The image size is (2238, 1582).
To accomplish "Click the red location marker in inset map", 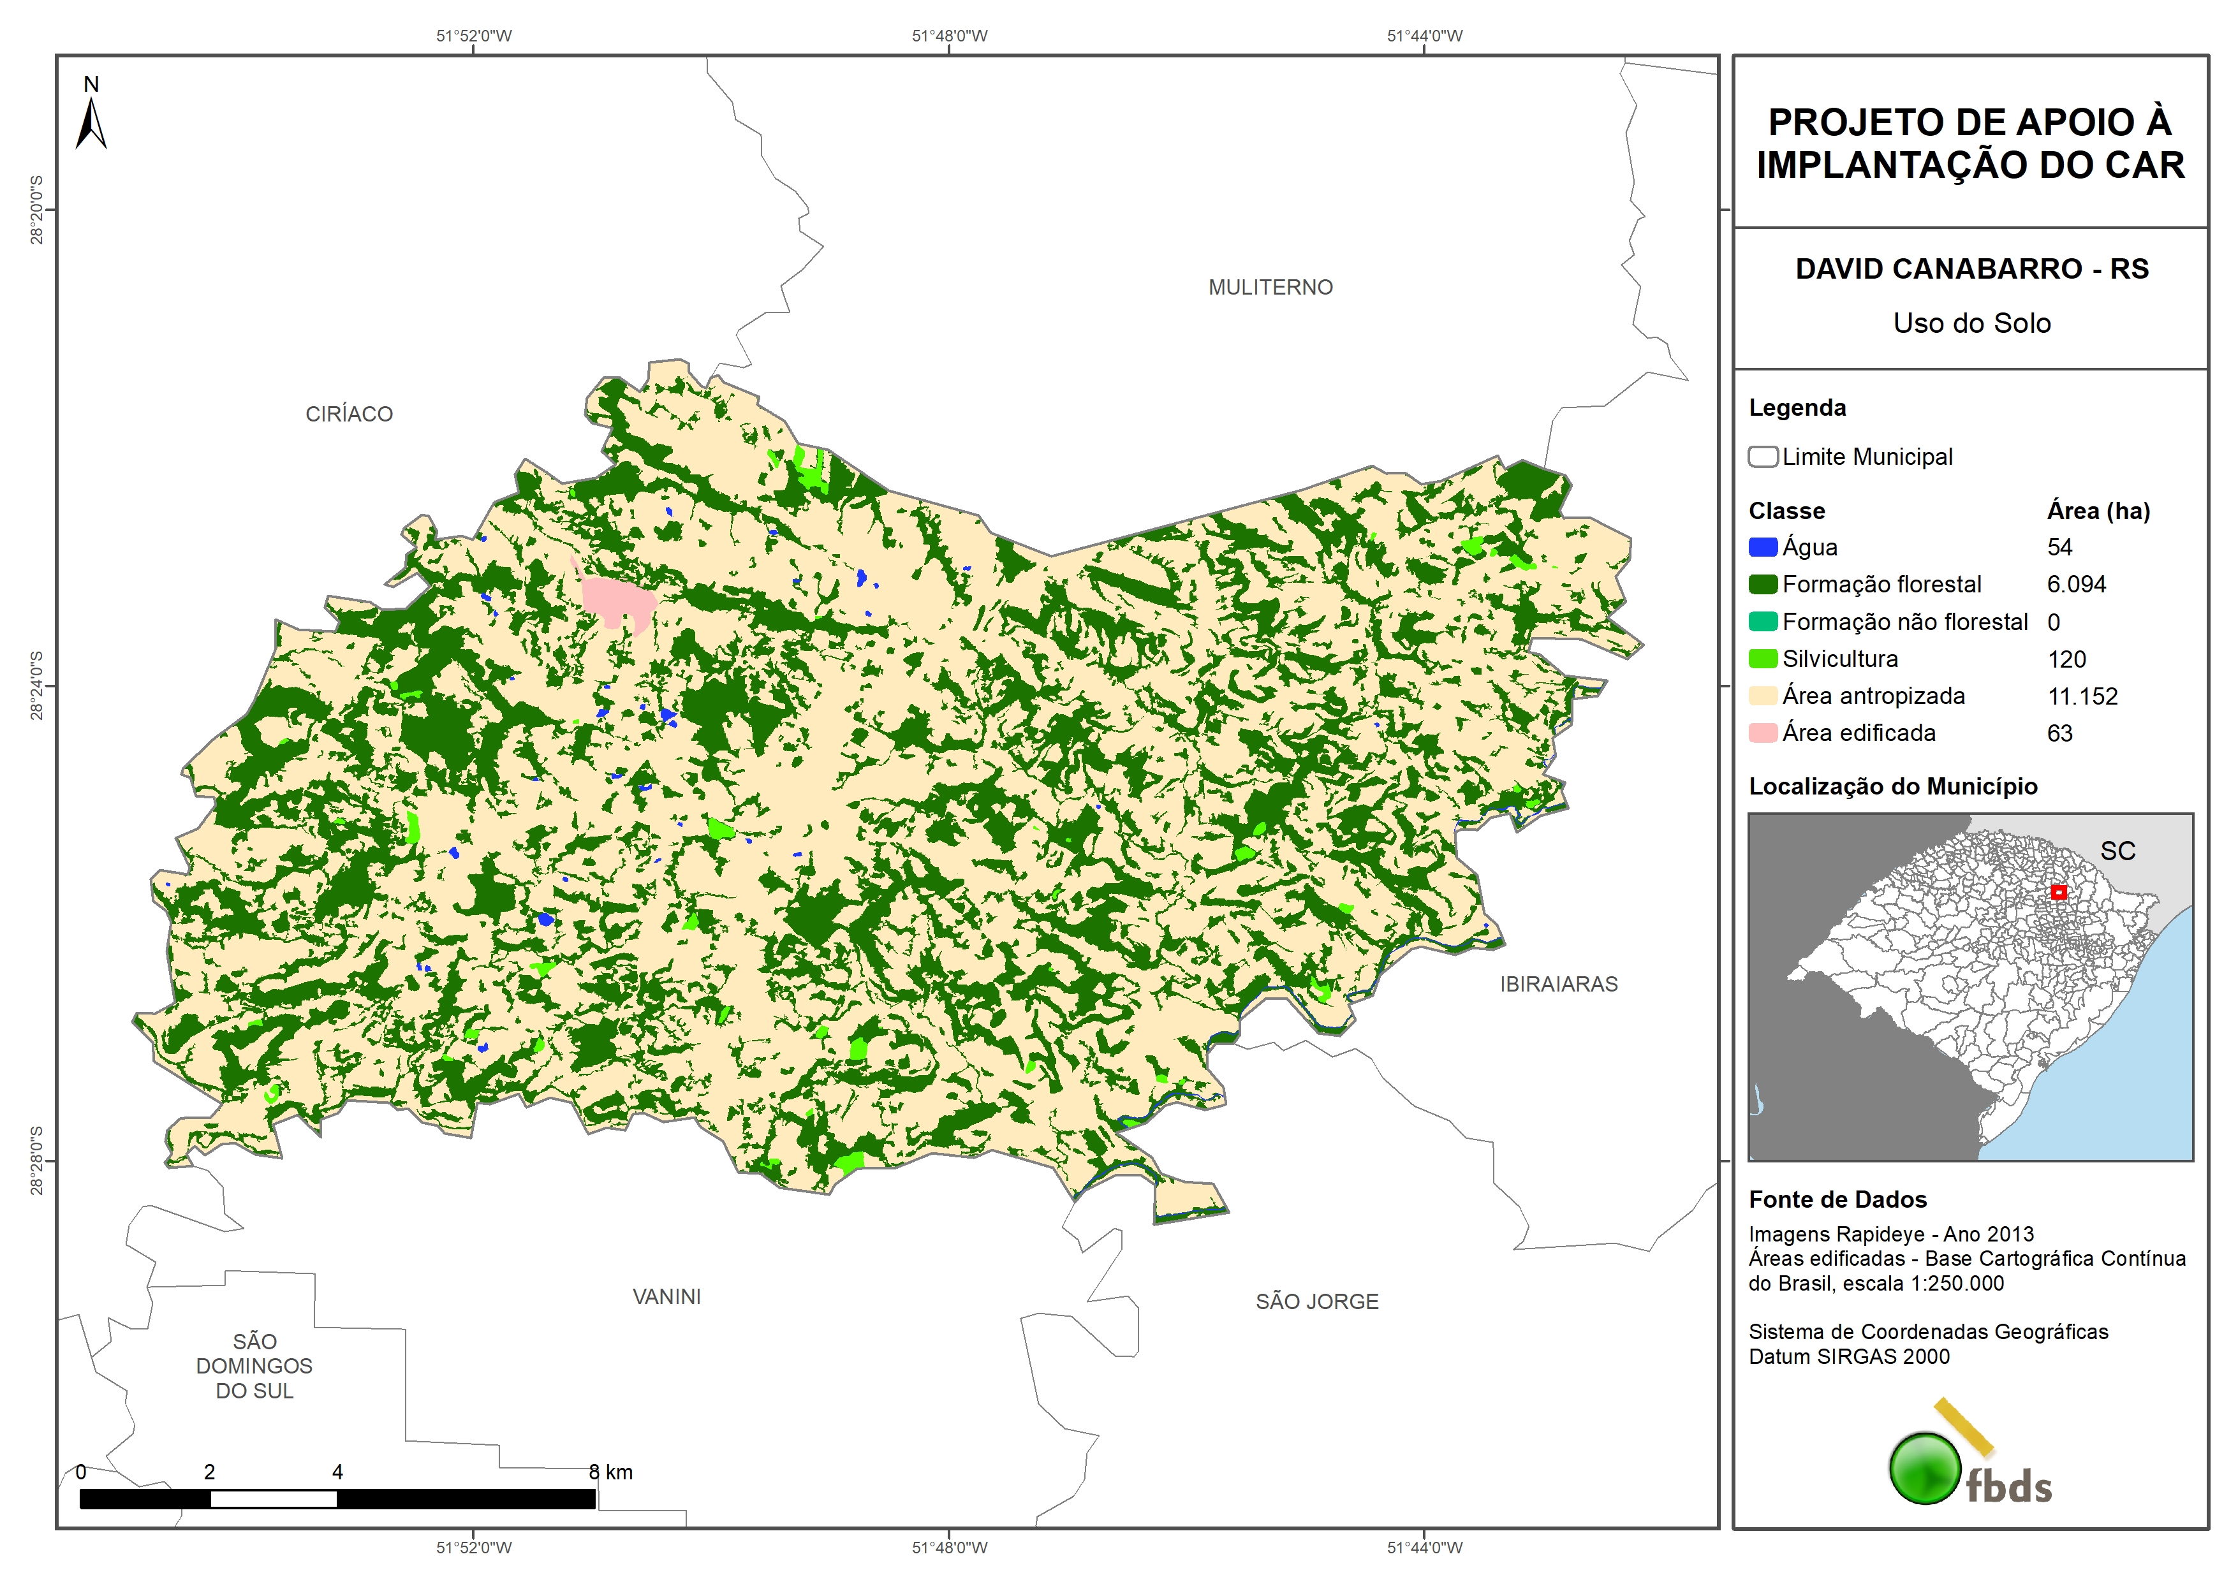I will [x=2058, y=892].
